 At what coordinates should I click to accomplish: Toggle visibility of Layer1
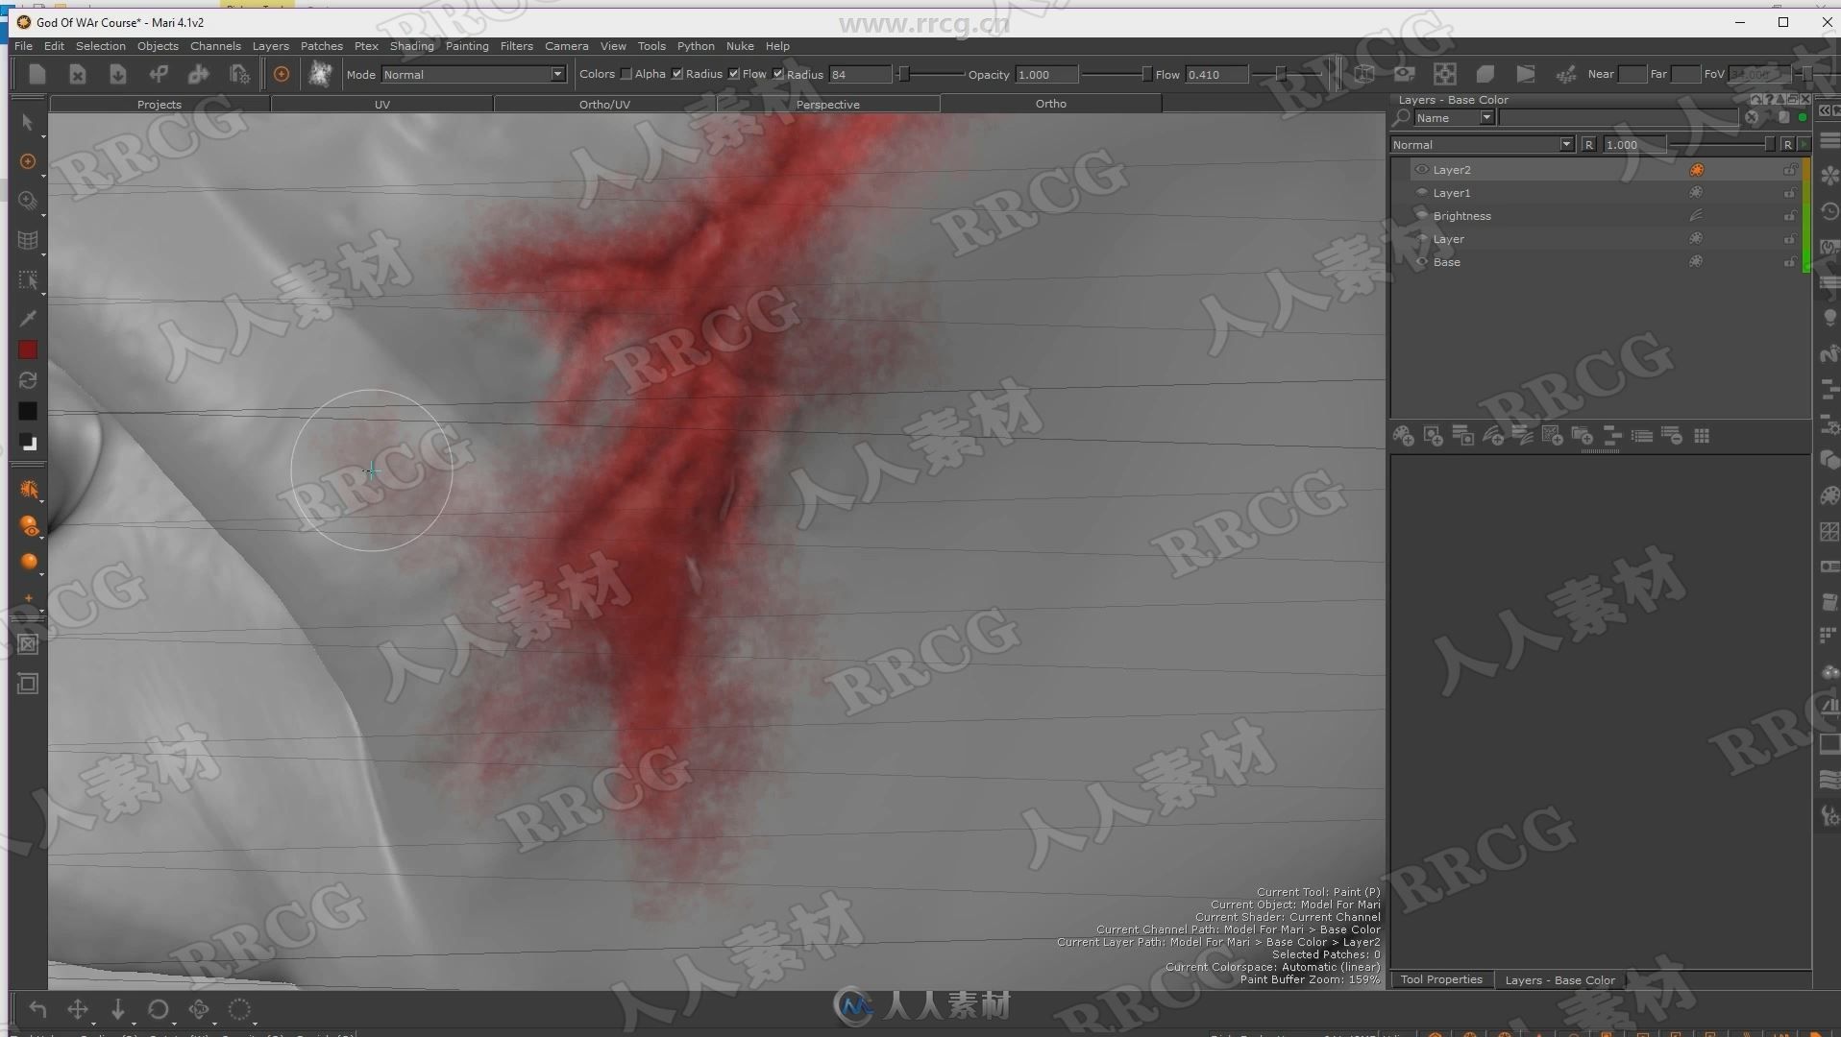[x=1421, y=193]
